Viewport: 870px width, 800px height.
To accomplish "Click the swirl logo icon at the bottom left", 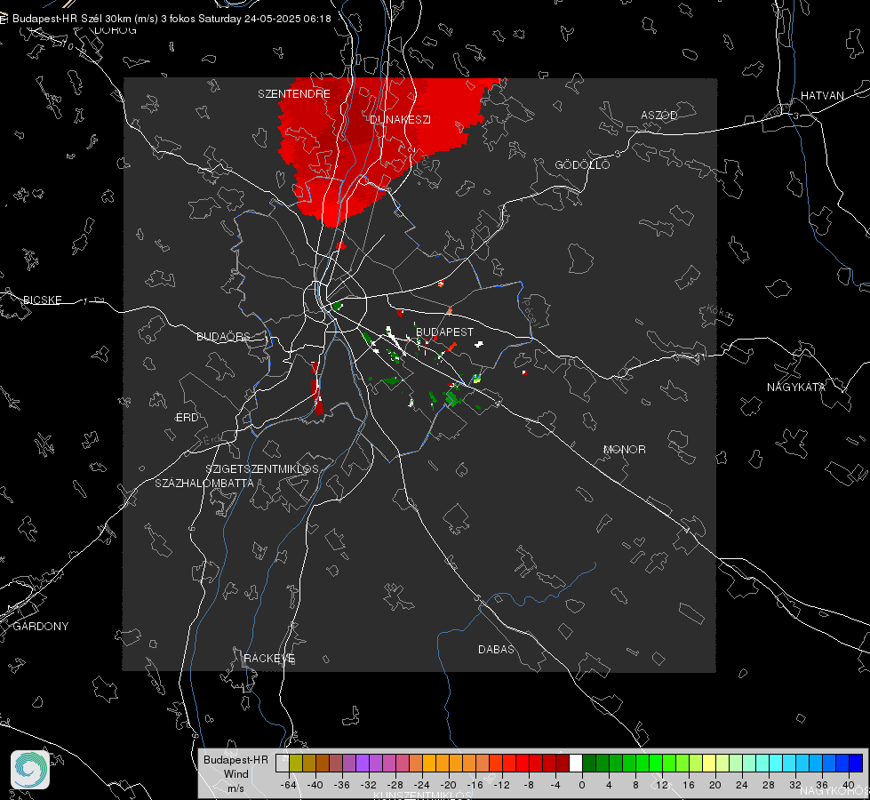I will coord(30,770).
